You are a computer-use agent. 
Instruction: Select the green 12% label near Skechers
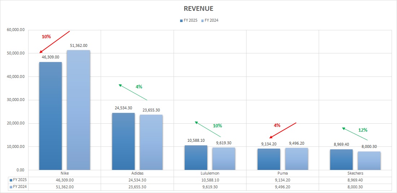click(363, 130)
